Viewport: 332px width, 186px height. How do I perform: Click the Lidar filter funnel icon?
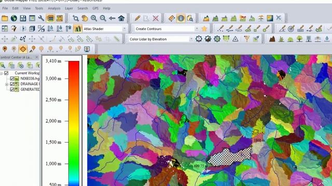tap(247, 39)
